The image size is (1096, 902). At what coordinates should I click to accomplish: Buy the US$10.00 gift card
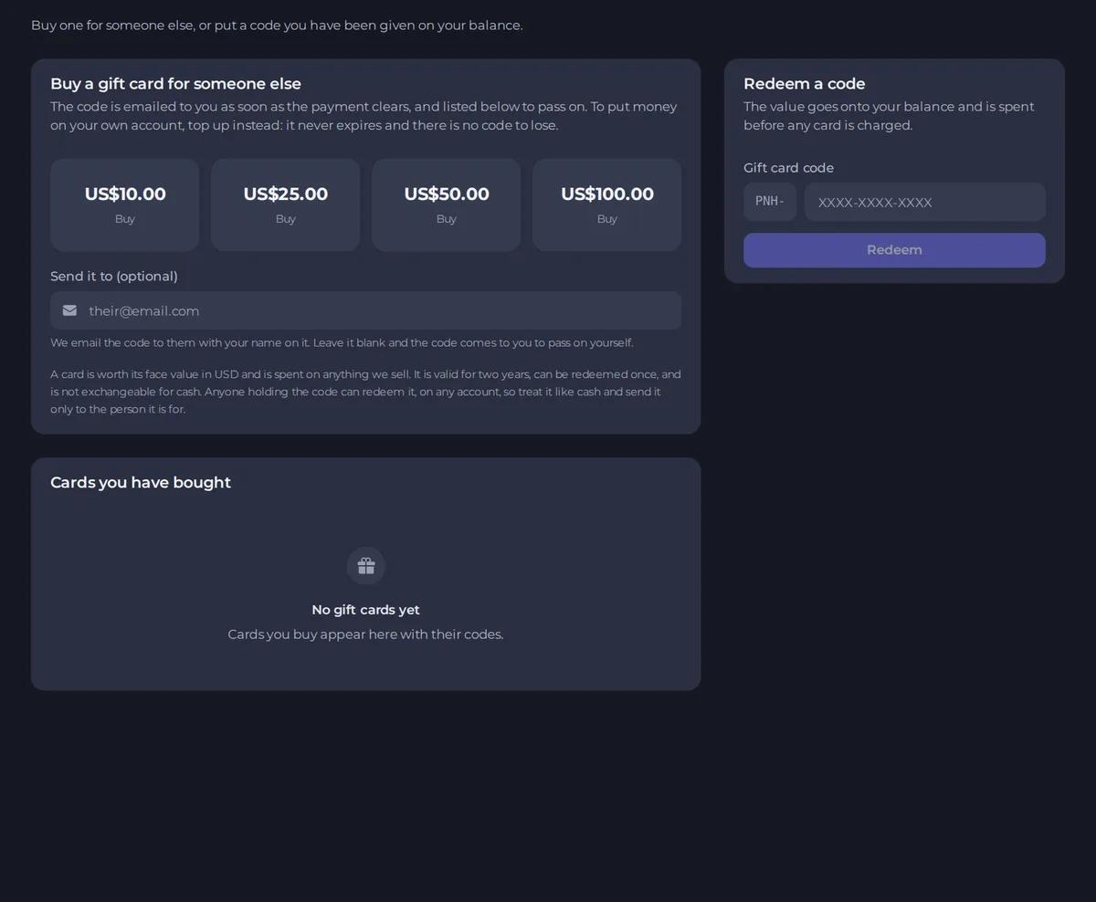pyautogui.click(x=124, y=205)
